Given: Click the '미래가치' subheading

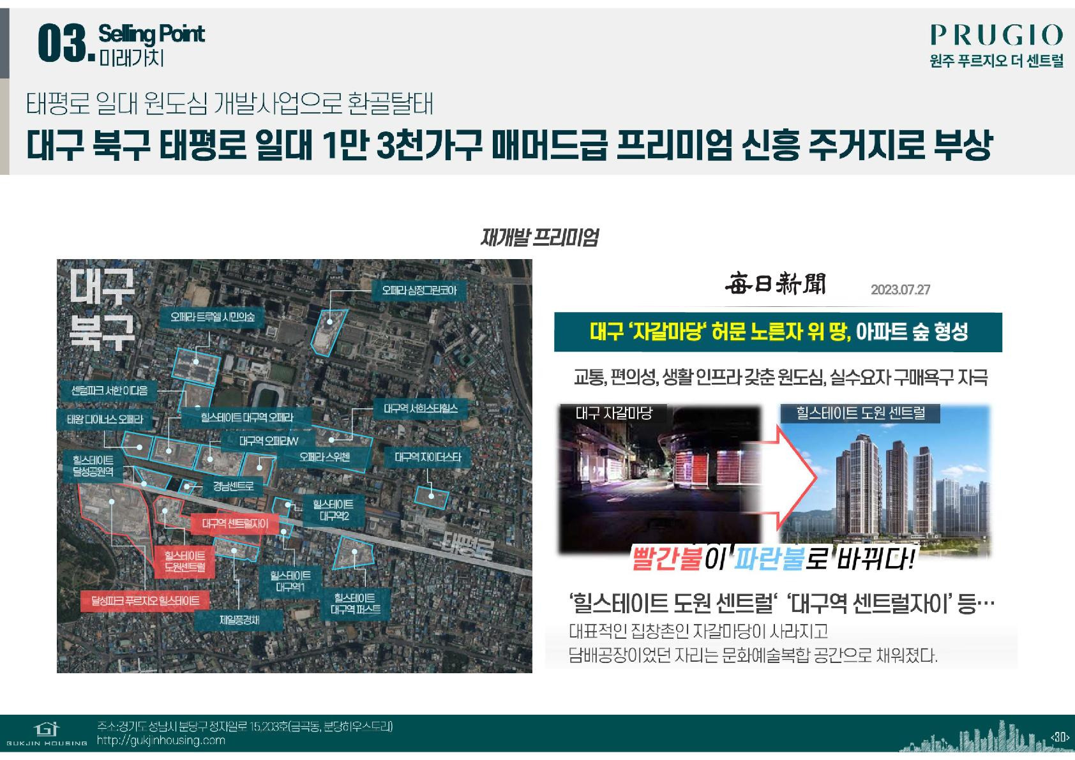Looking at the screenshot, I should coord(132,58).
